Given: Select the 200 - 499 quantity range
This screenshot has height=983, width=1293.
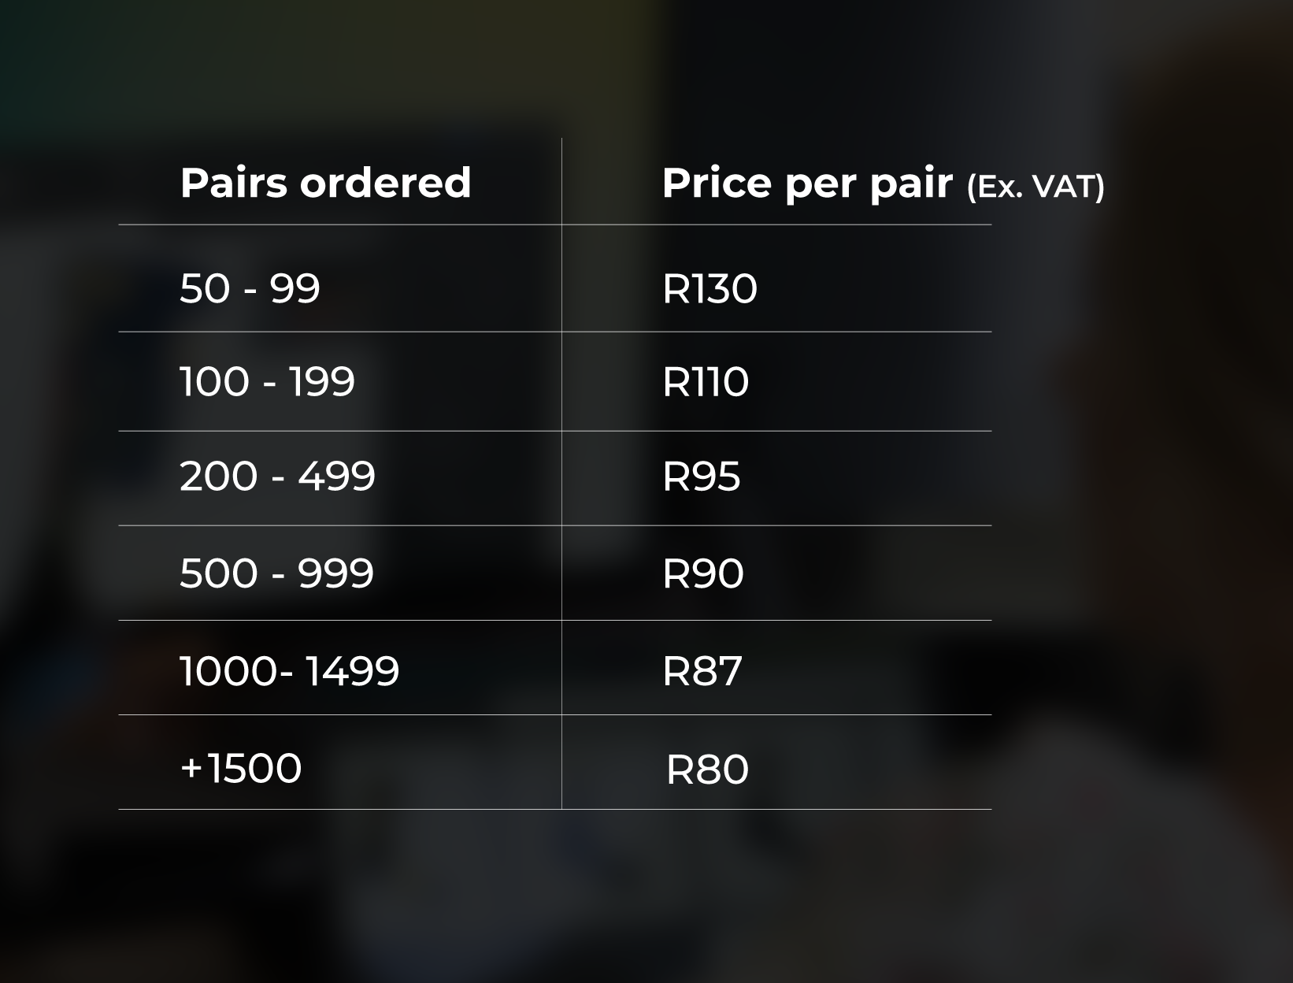Looking at the screenshot, I should 277,477.
